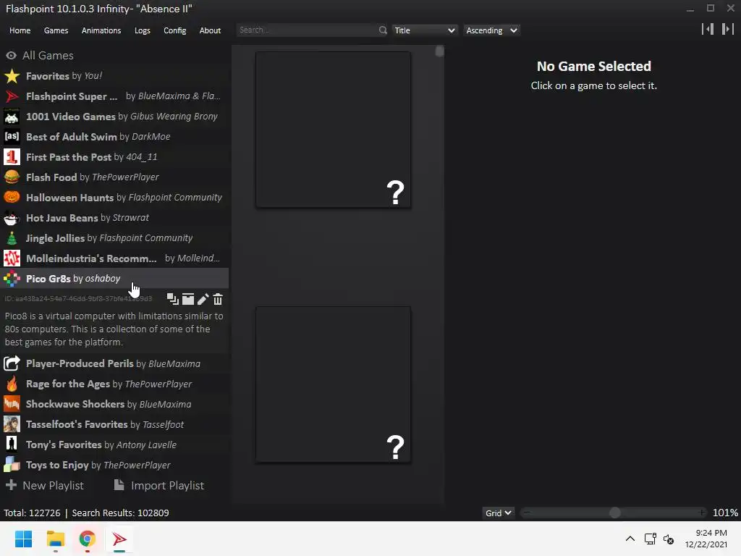Open Google Chrome from the taskbar
This screenshot has width=741, height=556.
point(87,539)
